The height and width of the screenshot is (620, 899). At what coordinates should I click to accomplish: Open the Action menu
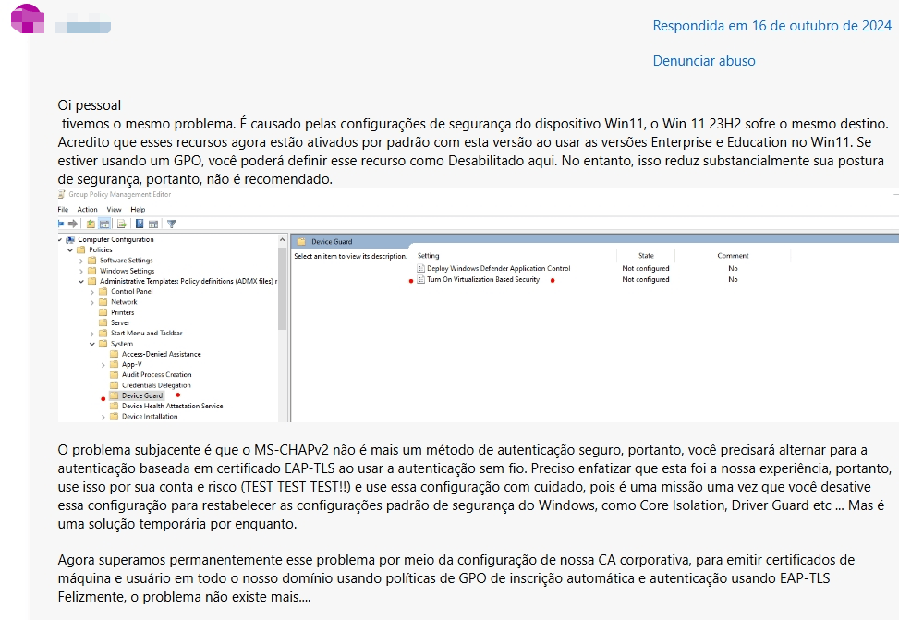click(87, 210)
